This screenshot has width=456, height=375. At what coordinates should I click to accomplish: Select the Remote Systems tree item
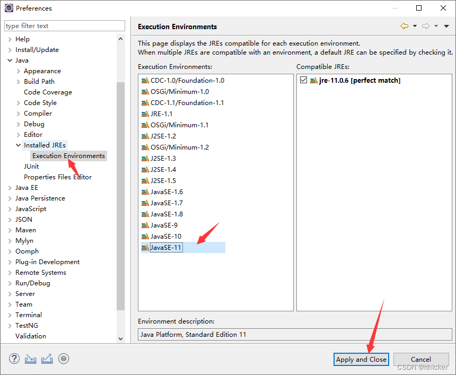41,273
